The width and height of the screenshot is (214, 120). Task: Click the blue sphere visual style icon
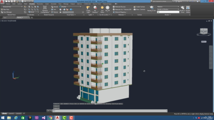pos(71,9)
